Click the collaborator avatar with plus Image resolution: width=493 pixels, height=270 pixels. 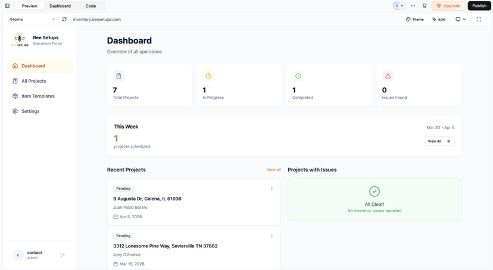tap(400, 6)
